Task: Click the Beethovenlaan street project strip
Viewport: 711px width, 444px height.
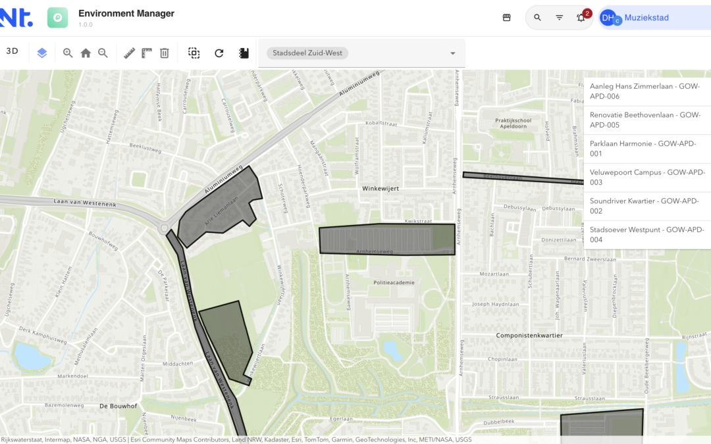Action: pos(522,177)
